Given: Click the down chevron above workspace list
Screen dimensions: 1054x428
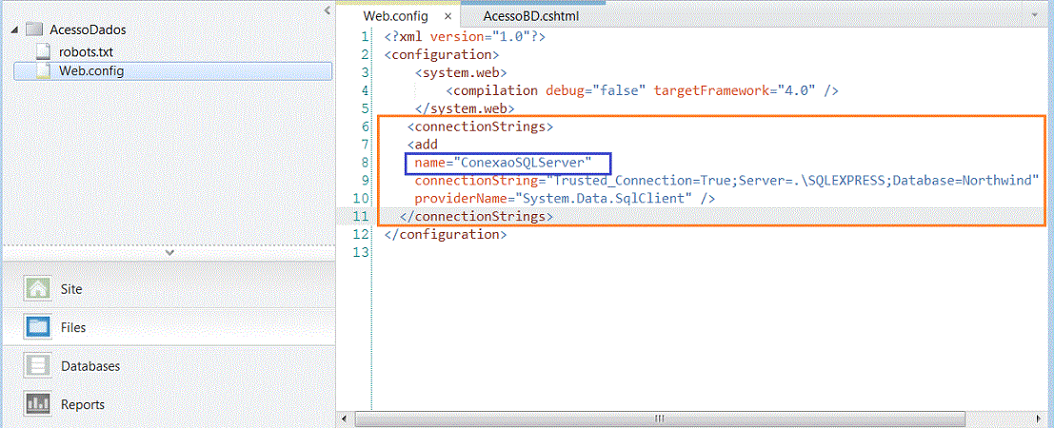Looking at the screenshot, I should [x=169, y=253].
